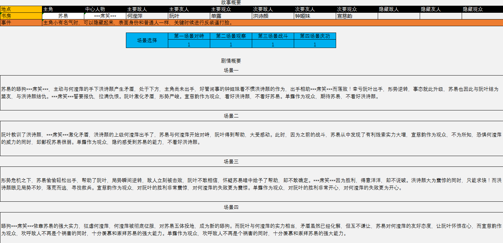
Task: Select the 场景一 story text box
Action: click(x=251, y=93)
